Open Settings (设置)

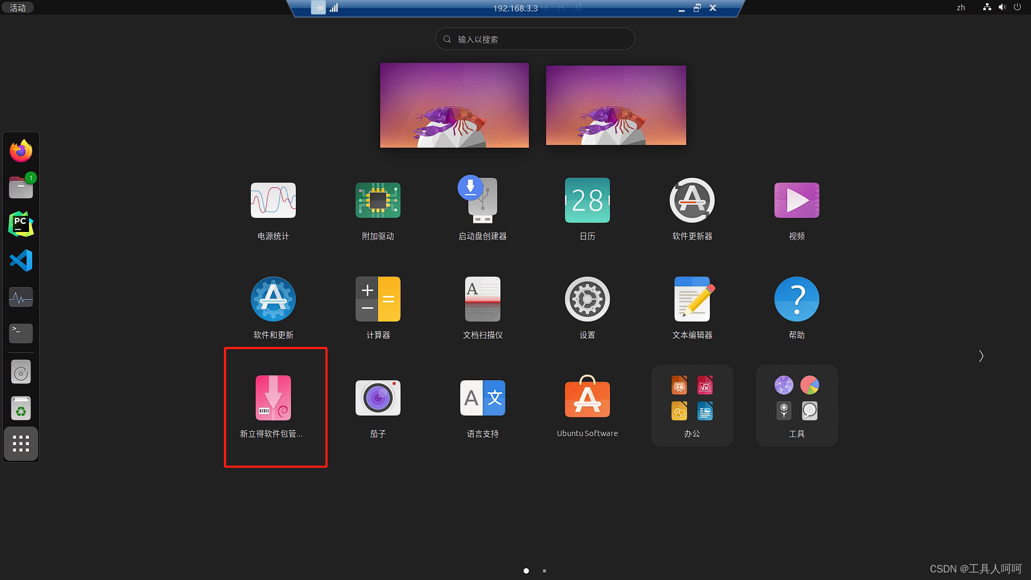(587, 299)
